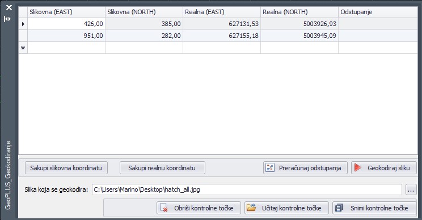Viewport: 422px width, 220px height.
Task: Close the GeoPLUS_Geokodiranje palette with X
Action: [x=9, y=7]
